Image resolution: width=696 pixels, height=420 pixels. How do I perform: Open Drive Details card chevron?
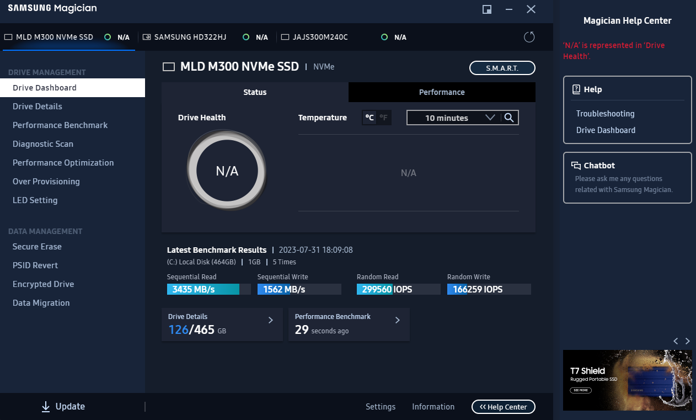(270, 320)
